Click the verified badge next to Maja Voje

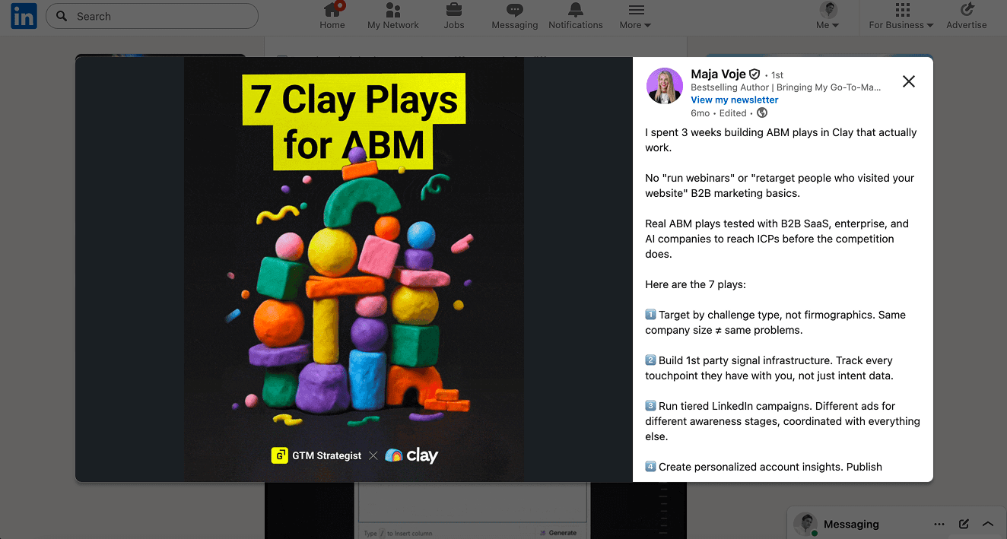pos(754,75)
